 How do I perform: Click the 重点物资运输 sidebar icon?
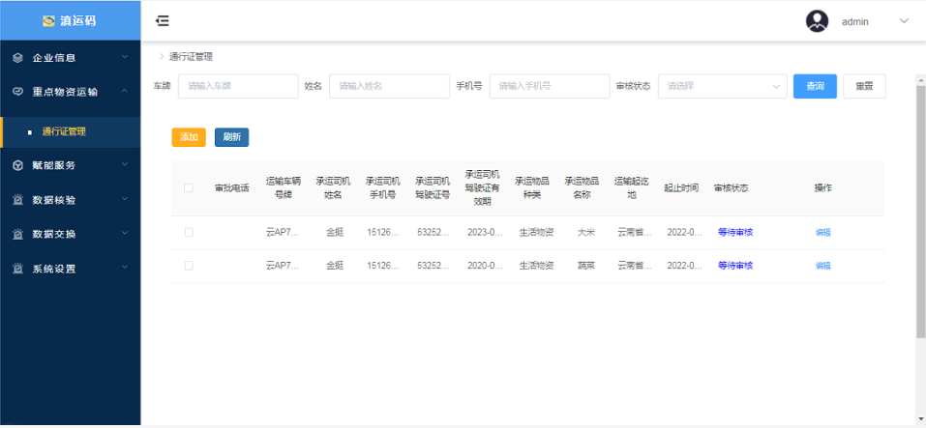[17, 92]
